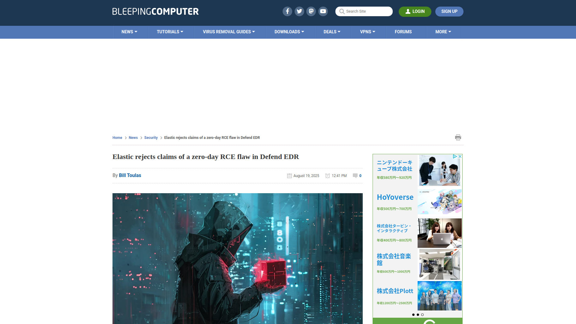Select the first ad carousel dot
This screenshot has width=576, height=324.
coord(413,315)
